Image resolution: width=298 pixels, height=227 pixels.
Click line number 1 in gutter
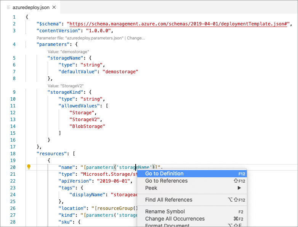tap(14, 17)
